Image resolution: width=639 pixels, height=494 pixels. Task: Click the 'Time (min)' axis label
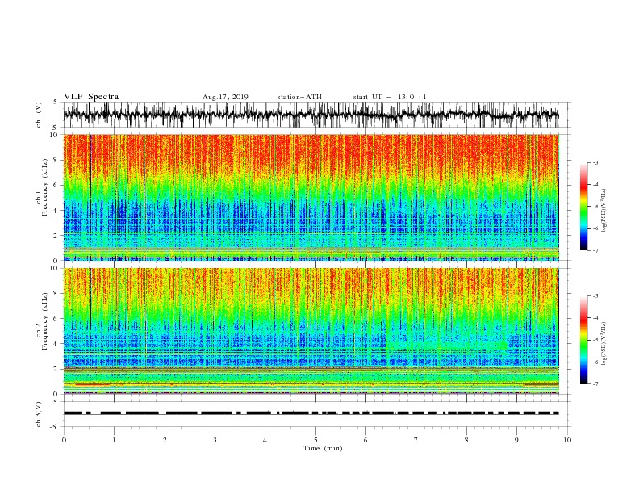pyautogui.click(x=323, y=448)
